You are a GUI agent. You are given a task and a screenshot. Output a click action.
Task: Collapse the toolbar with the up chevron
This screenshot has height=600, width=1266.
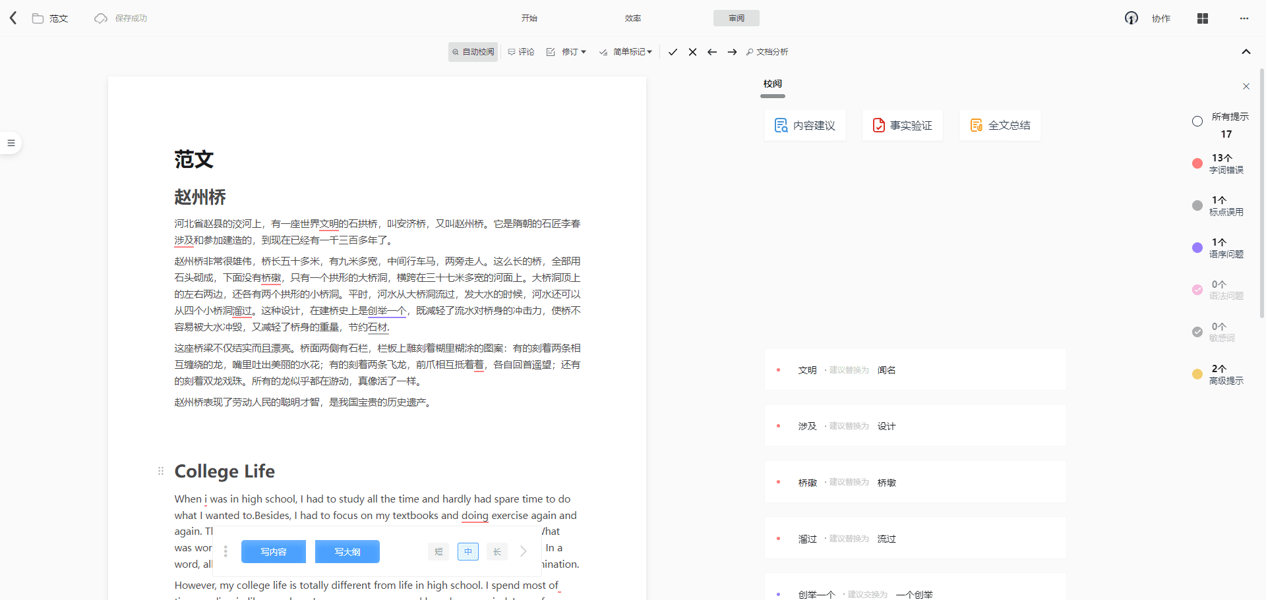pyautogui.click(x=1246, y=52)
